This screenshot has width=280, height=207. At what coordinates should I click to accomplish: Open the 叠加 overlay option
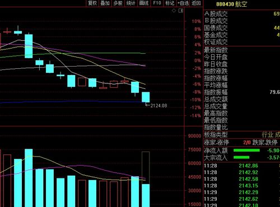tap(105, 3)
